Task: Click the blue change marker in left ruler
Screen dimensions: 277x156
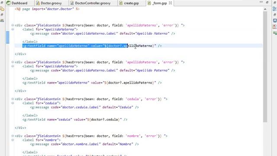Action: (8, 37)
